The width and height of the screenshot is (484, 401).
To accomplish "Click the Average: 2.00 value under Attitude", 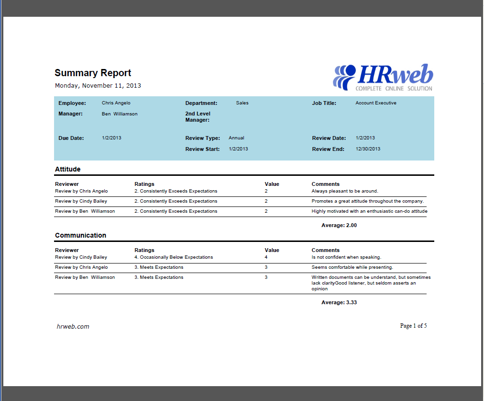I will coord(340,225).
